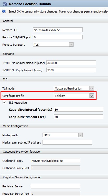The width and height of the screenshot is (108, 196).
Task: Click the Registrar Server input field
Action: tap(56, 186)
